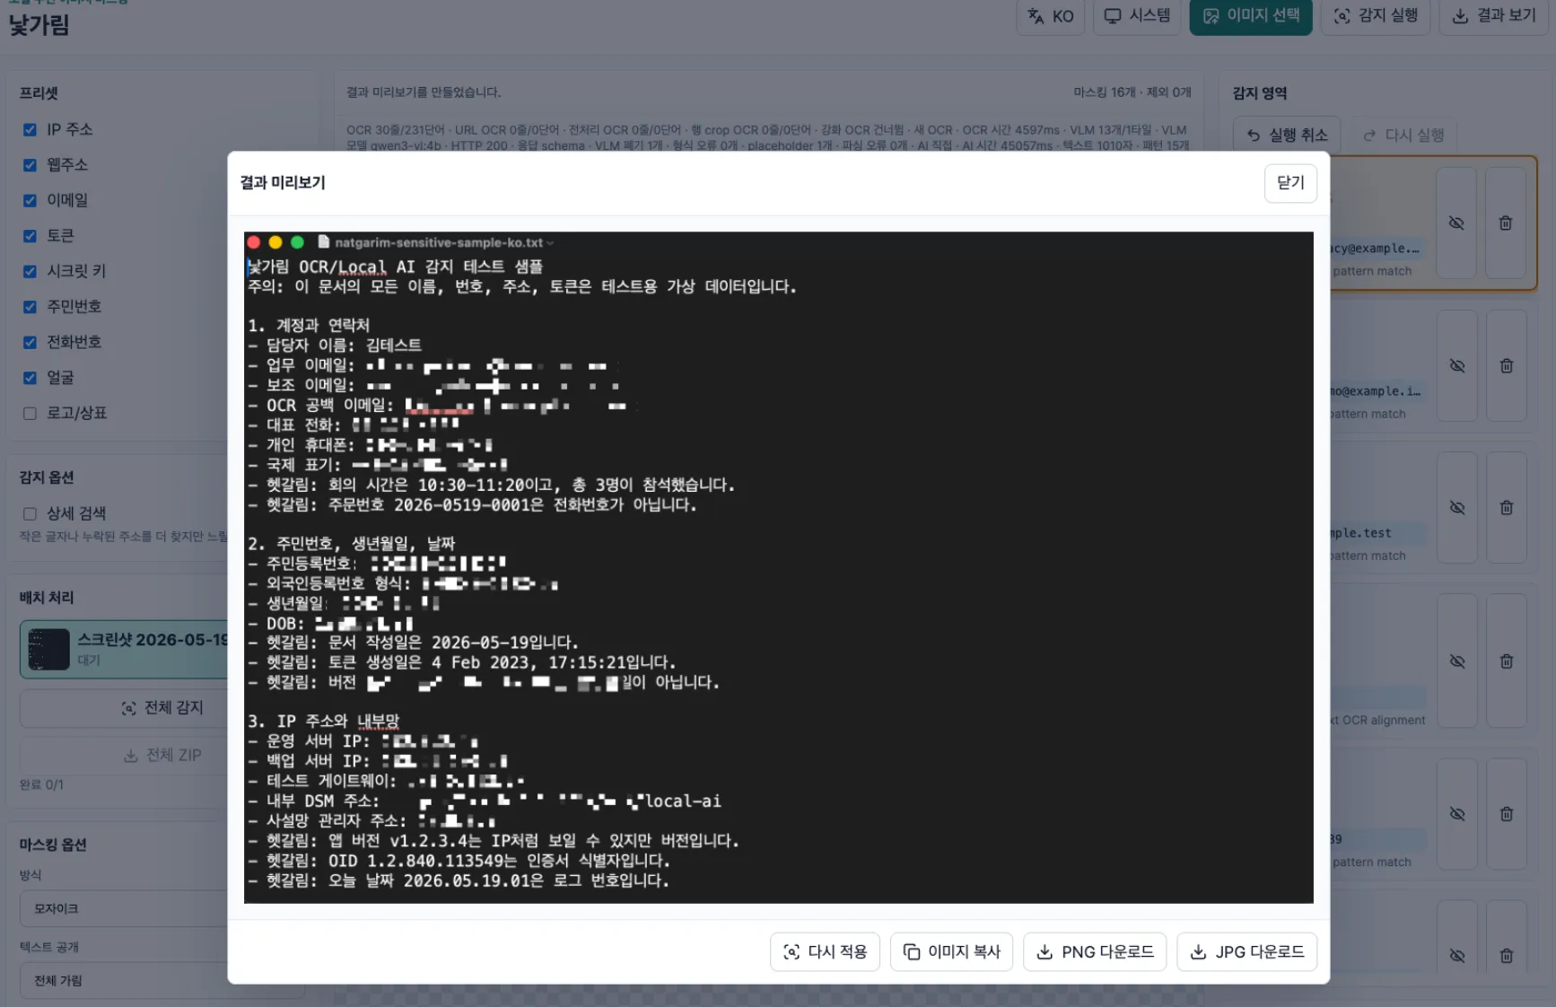This screenshot has height=1007, width=1556.
Task: Open the 시스템 theme button
Action: (1137, 16)
